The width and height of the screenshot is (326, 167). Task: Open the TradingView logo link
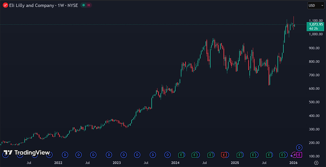tap(27, 153)
